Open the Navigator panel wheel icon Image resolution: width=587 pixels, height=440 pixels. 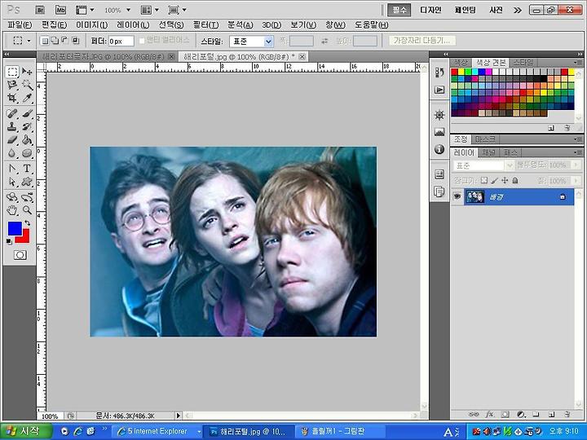click(439, 115)
